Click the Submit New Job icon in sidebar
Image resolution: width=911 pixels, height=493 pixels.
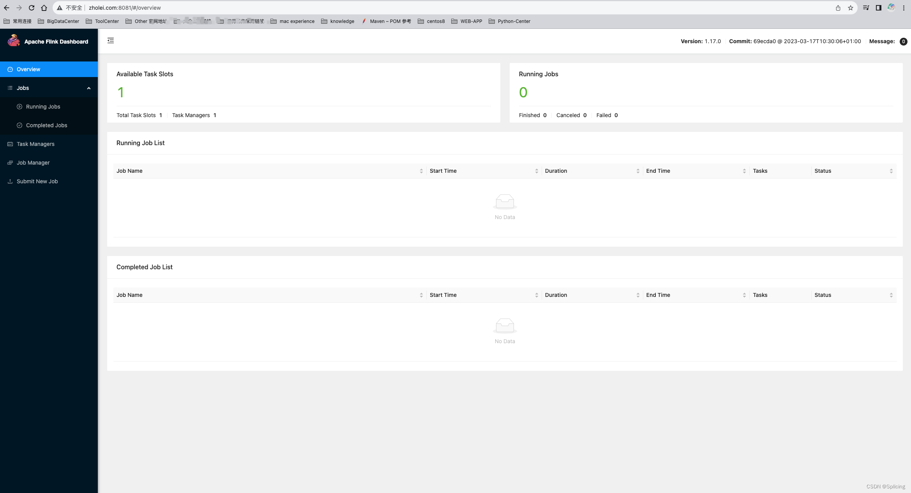coord(11,181)
